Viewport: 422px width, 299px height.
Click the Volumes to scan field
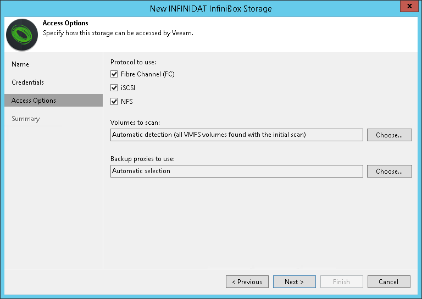coord(236,135)
